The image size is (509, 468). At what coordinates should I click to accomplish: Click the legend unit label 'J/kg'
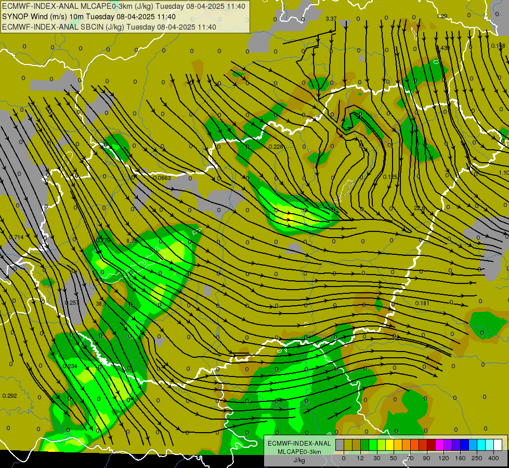click(x=299, y=460)
